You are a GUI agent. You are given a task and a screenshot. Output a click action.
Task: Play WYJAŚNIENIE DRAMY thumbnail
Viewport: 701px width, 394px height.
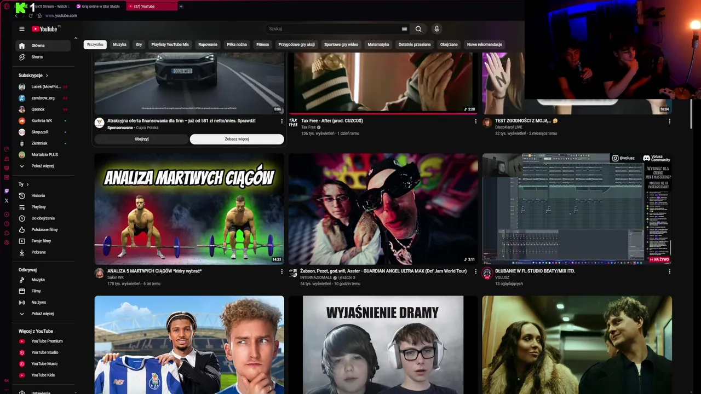click(x=383, y=345)
